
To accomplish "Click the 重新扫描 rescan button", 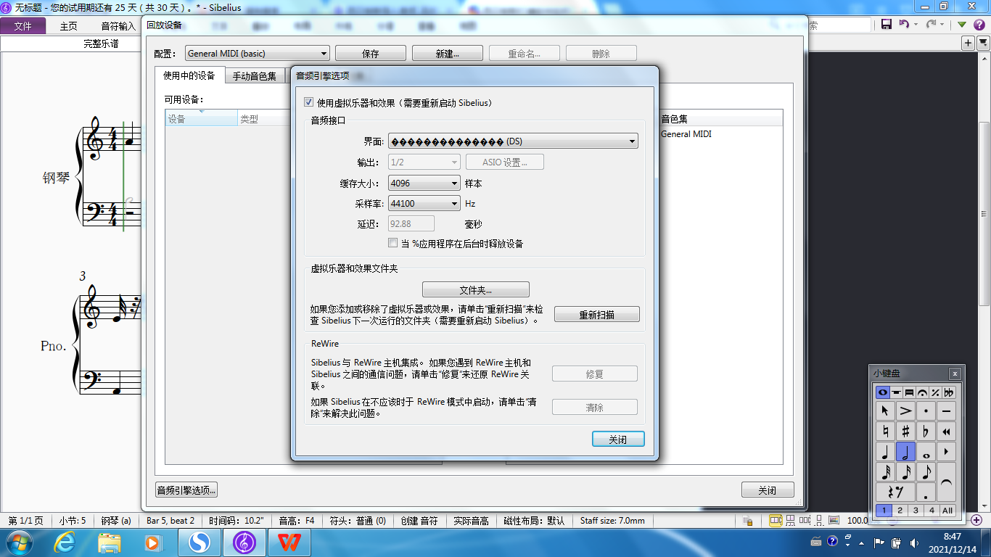I will click(597, 314).
